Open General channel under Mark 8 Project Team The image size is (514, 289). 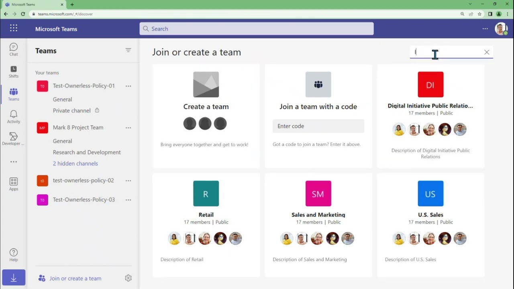click(62, 141)
